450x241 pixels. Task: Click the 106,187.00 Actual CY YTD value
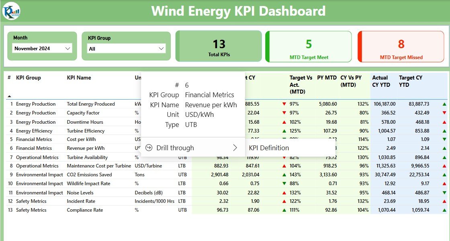[385, 104]
